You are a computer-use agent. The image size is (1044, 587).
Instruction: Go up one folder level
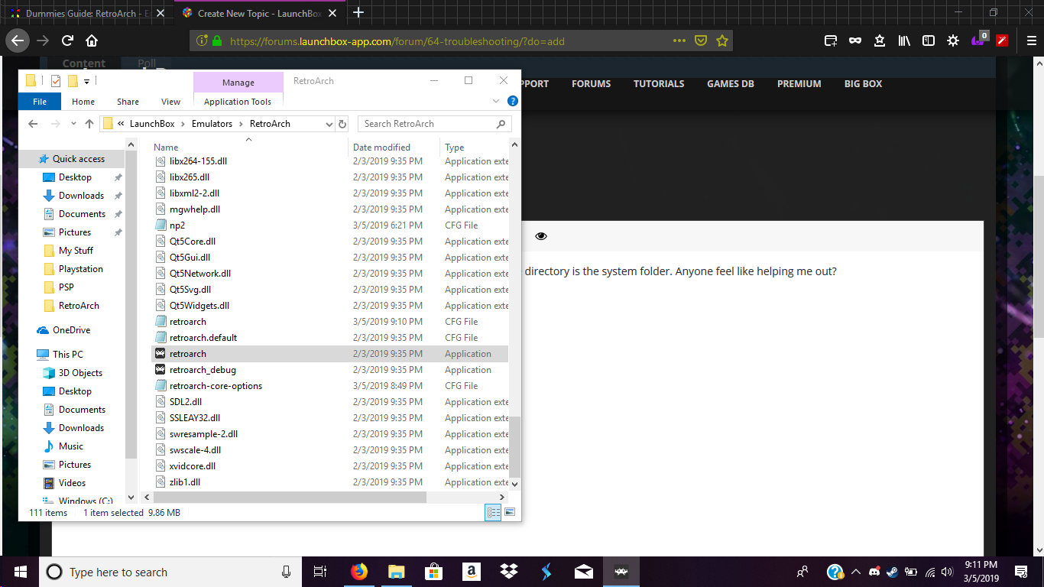pos(89,124)
